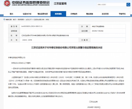Image resolution: width=132 pixels, height=109 pixels.
Task: Click the addressee line 华泰证券股份有限公司:
Action: pyautogui.click(x=17, y=58)
